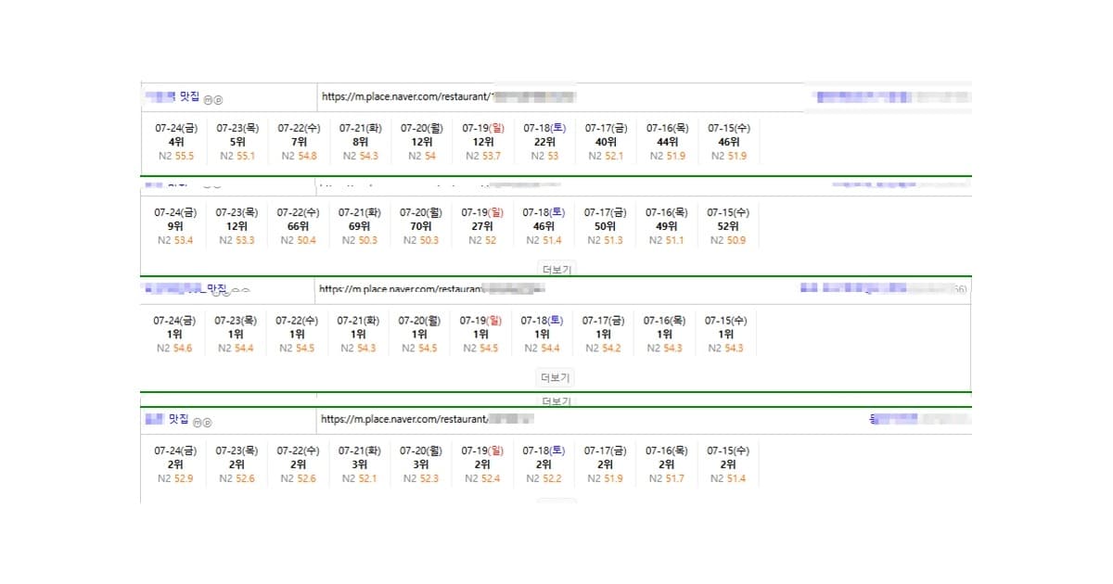This screenshot has width=1113, height=584.
Task: Click the circled P icon in the first keyword row
Action: coord(218,99)
